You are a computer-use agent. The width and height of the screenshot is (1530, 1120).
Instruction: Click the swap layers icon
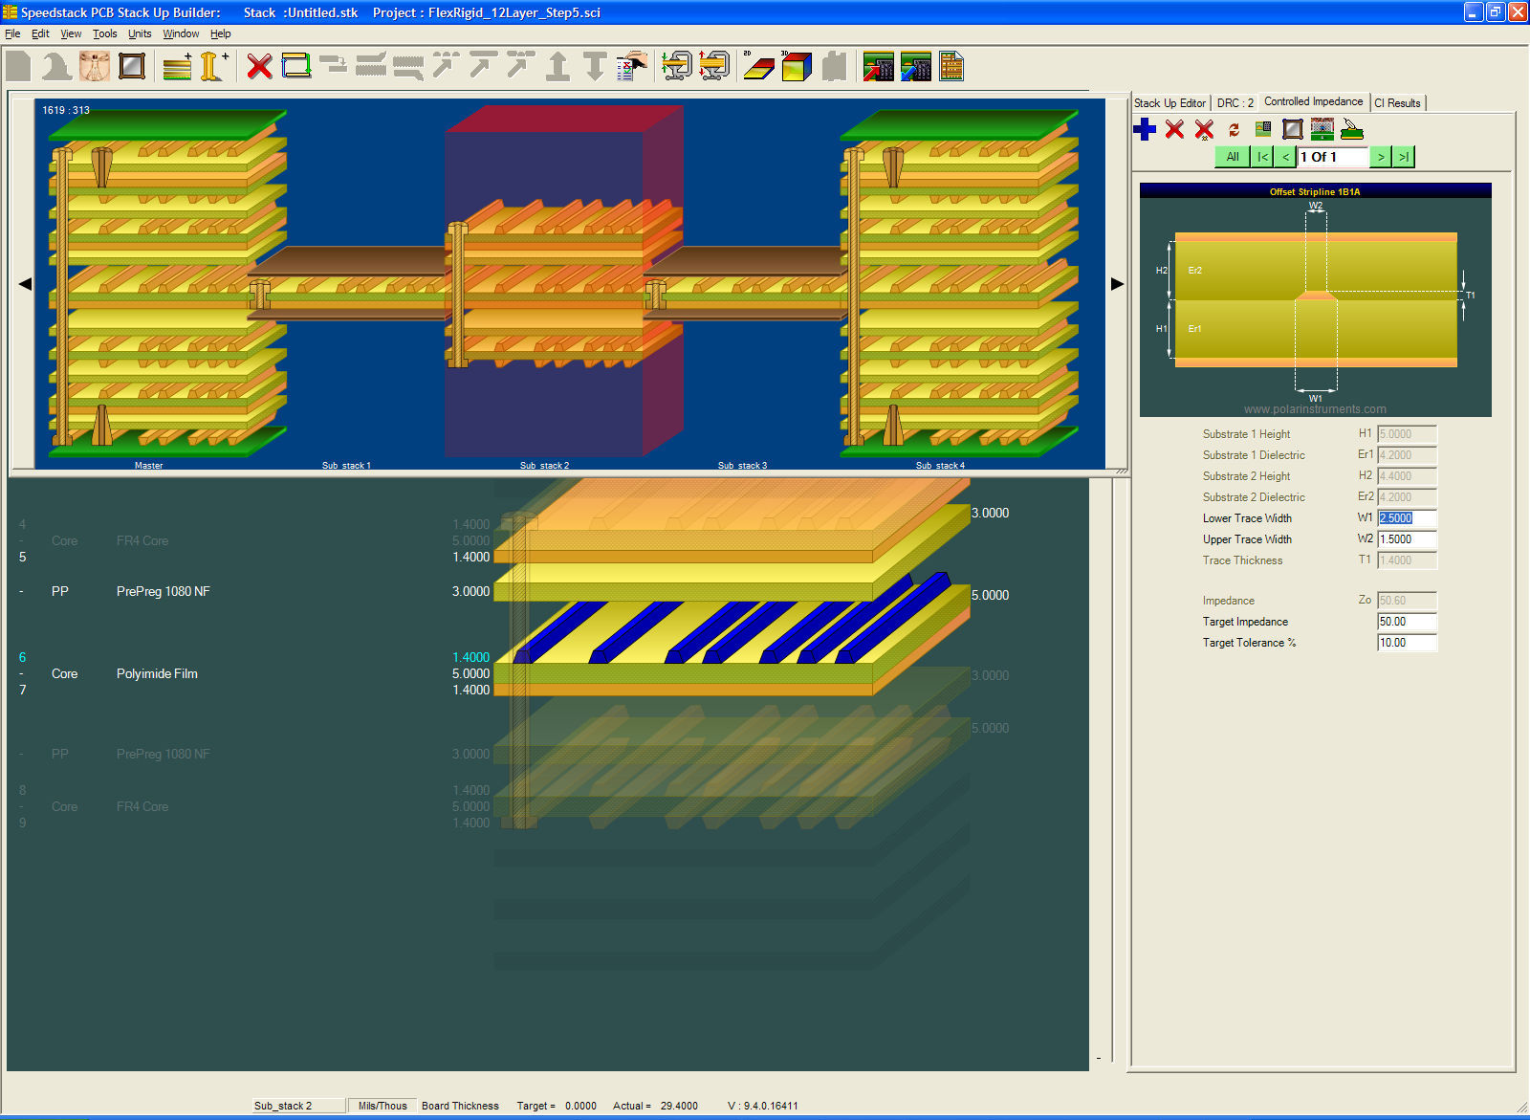pyautogui.click(x=296, y=66)
